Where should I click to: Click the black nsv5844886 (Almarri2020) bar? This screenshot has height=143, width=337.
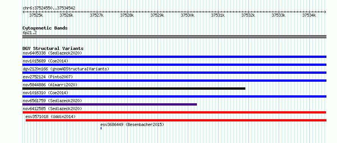click(x=134, y=89)
